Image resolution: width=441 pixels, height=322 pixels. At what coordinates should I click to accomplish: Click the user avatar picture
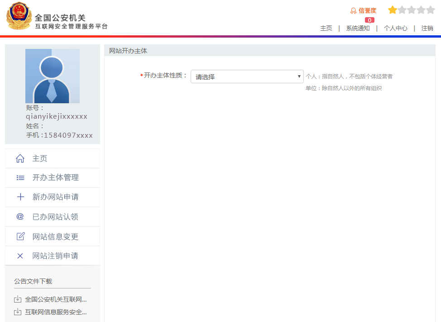pos(52,77)
